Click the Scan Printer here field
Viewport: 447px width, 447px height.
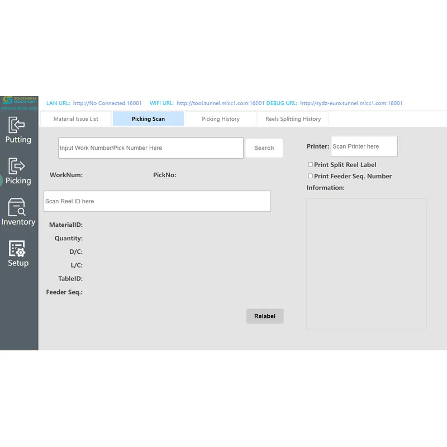[x=364, y=146]
